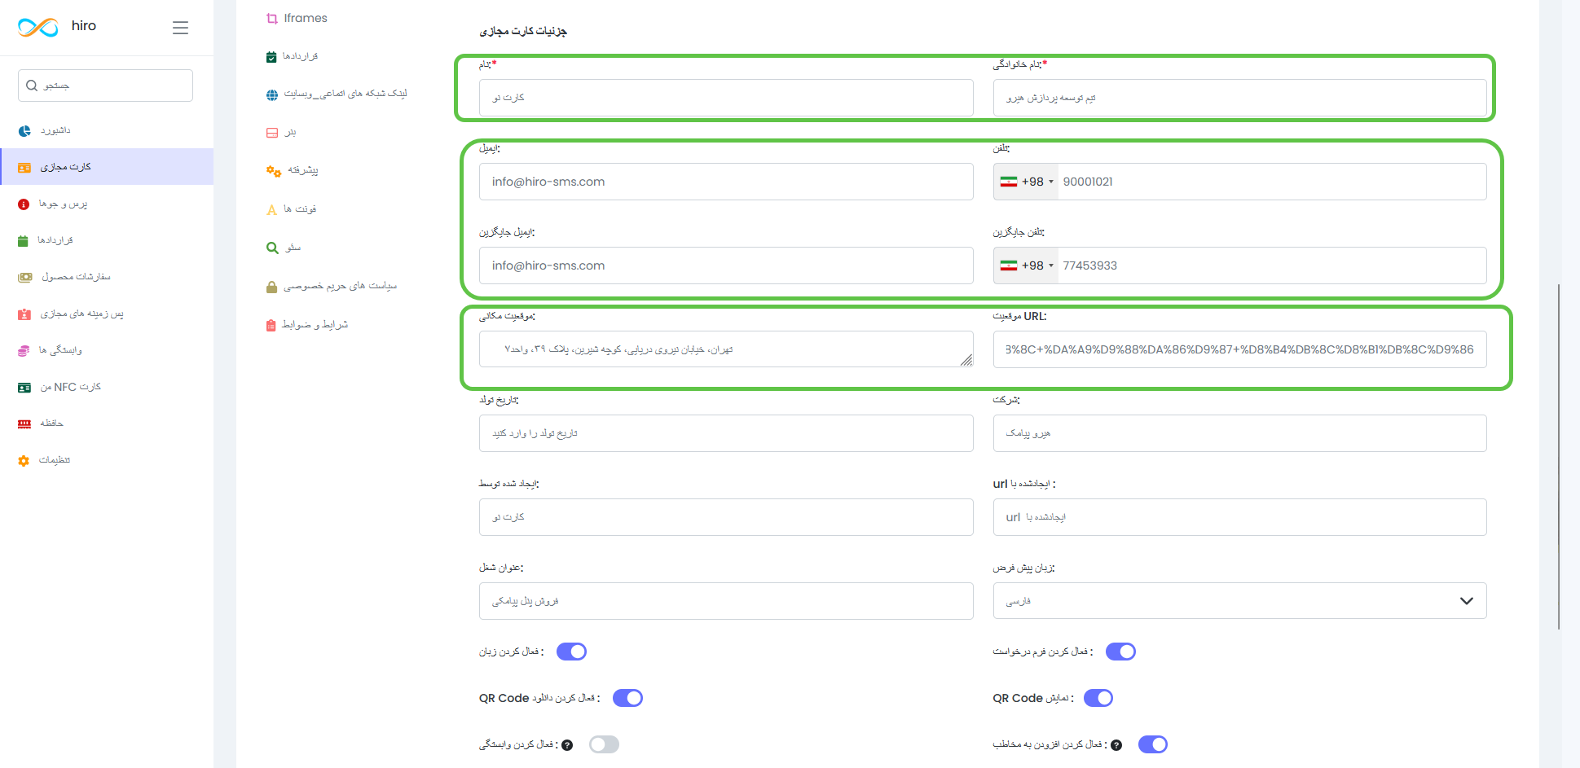Open the country code dropdown for تلفن جایگزین
1580x768 pixels.
pyautogui.click(x=1026, y=265)
